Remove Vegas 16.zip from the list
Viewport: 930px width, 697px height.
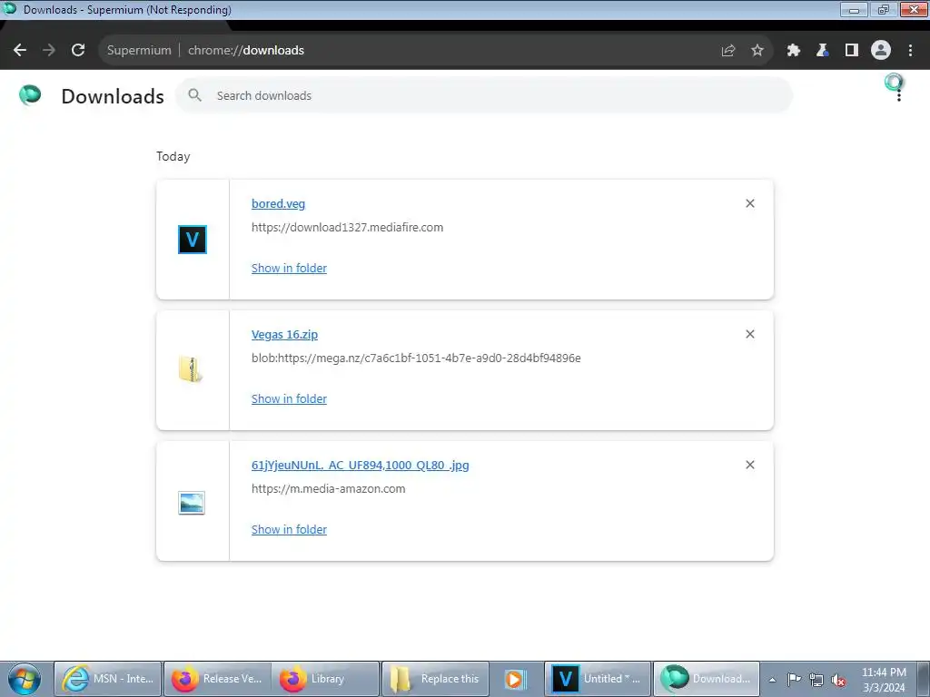750,334
